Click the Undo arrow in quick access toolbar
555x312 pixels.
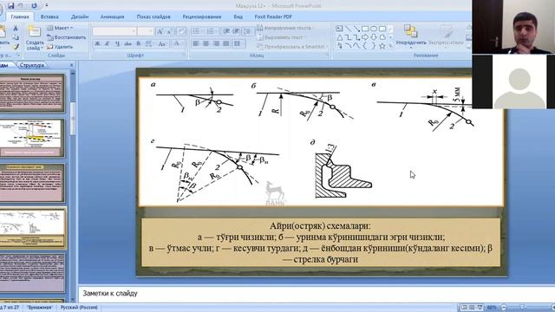21,5
